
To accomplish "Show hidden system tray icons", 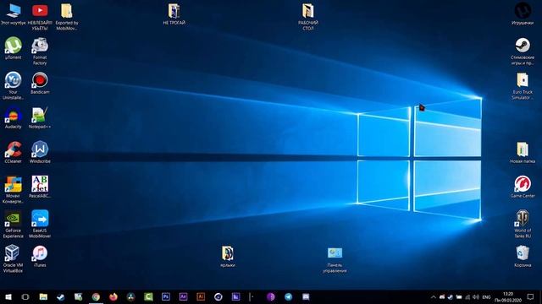I will click(433, 296).
